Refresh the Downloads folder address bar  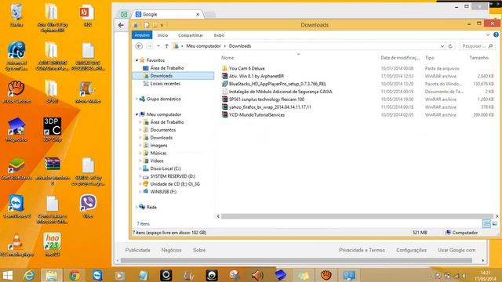click(x=450, y=46)
